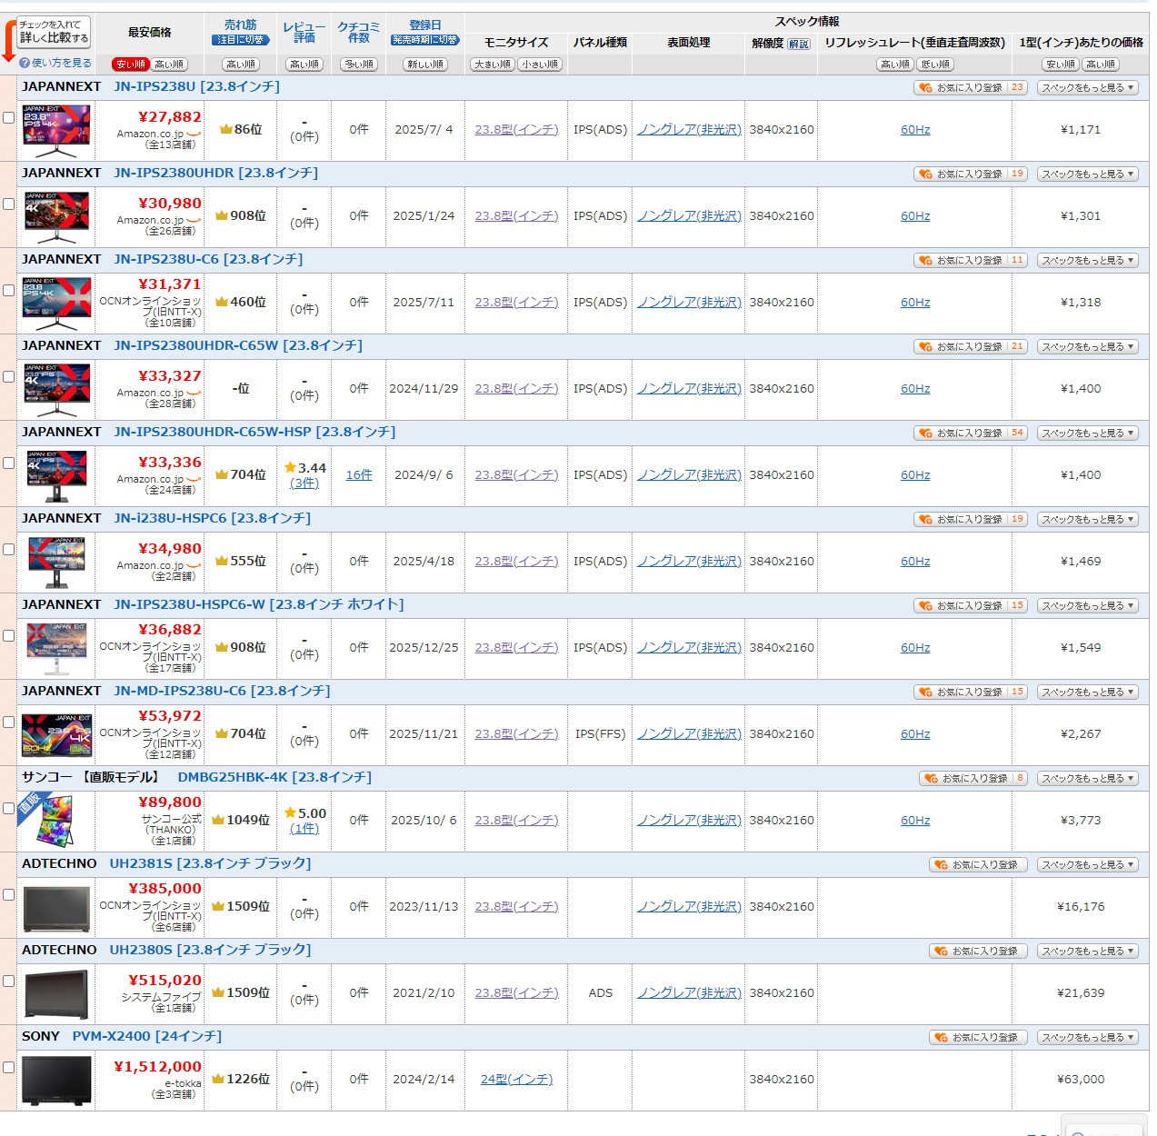
Task: Expand スペックをもっと見る for JN-MD-IPS238U-C6
Action: (x=1088, y=693)
